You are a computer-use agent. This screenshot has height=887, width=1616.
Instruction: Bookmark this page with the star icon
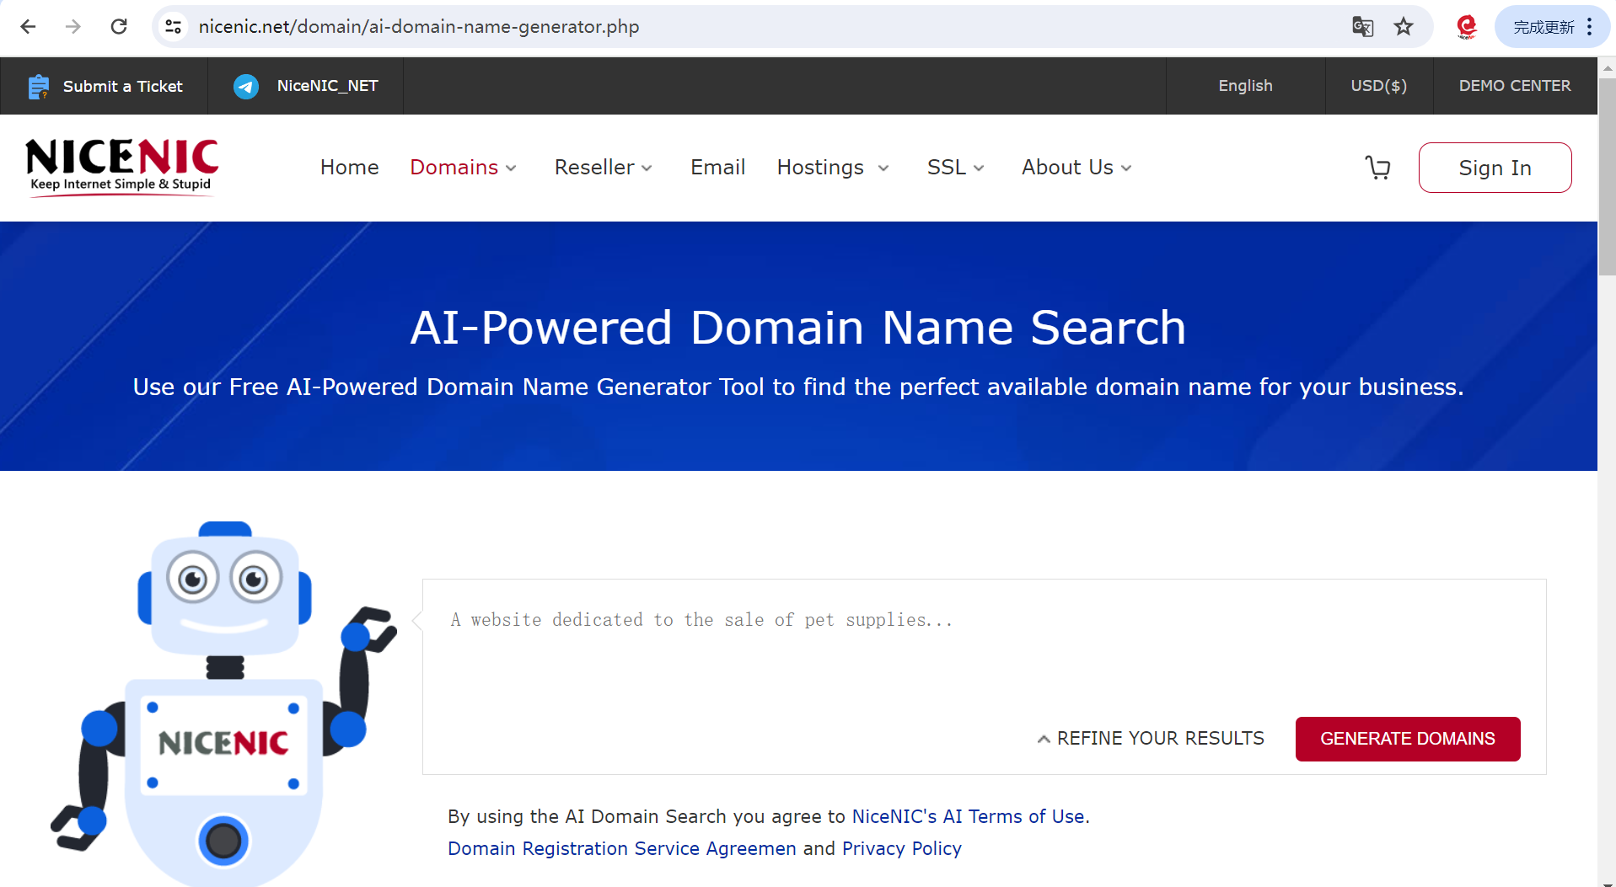1404,26
